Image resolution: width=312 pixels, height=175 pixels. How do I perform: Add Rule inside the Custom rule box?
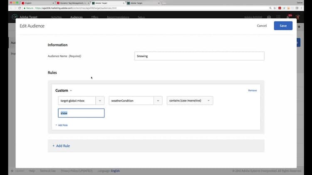62,125
